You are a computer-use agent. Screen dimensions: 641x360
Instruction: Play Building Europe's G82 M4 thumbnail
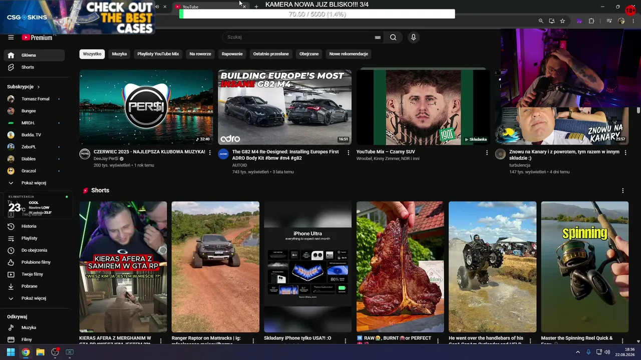(x=284, y=107)
